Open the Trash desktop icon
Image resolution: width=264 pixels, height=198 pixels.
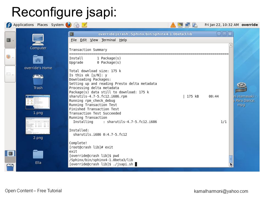[x=38, y=82]
